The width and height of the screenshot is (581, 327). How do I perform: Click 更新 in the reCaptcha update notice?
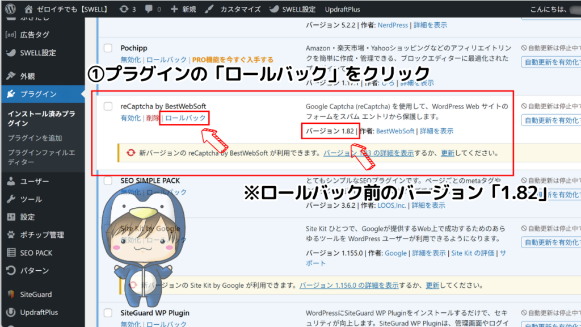448,153
